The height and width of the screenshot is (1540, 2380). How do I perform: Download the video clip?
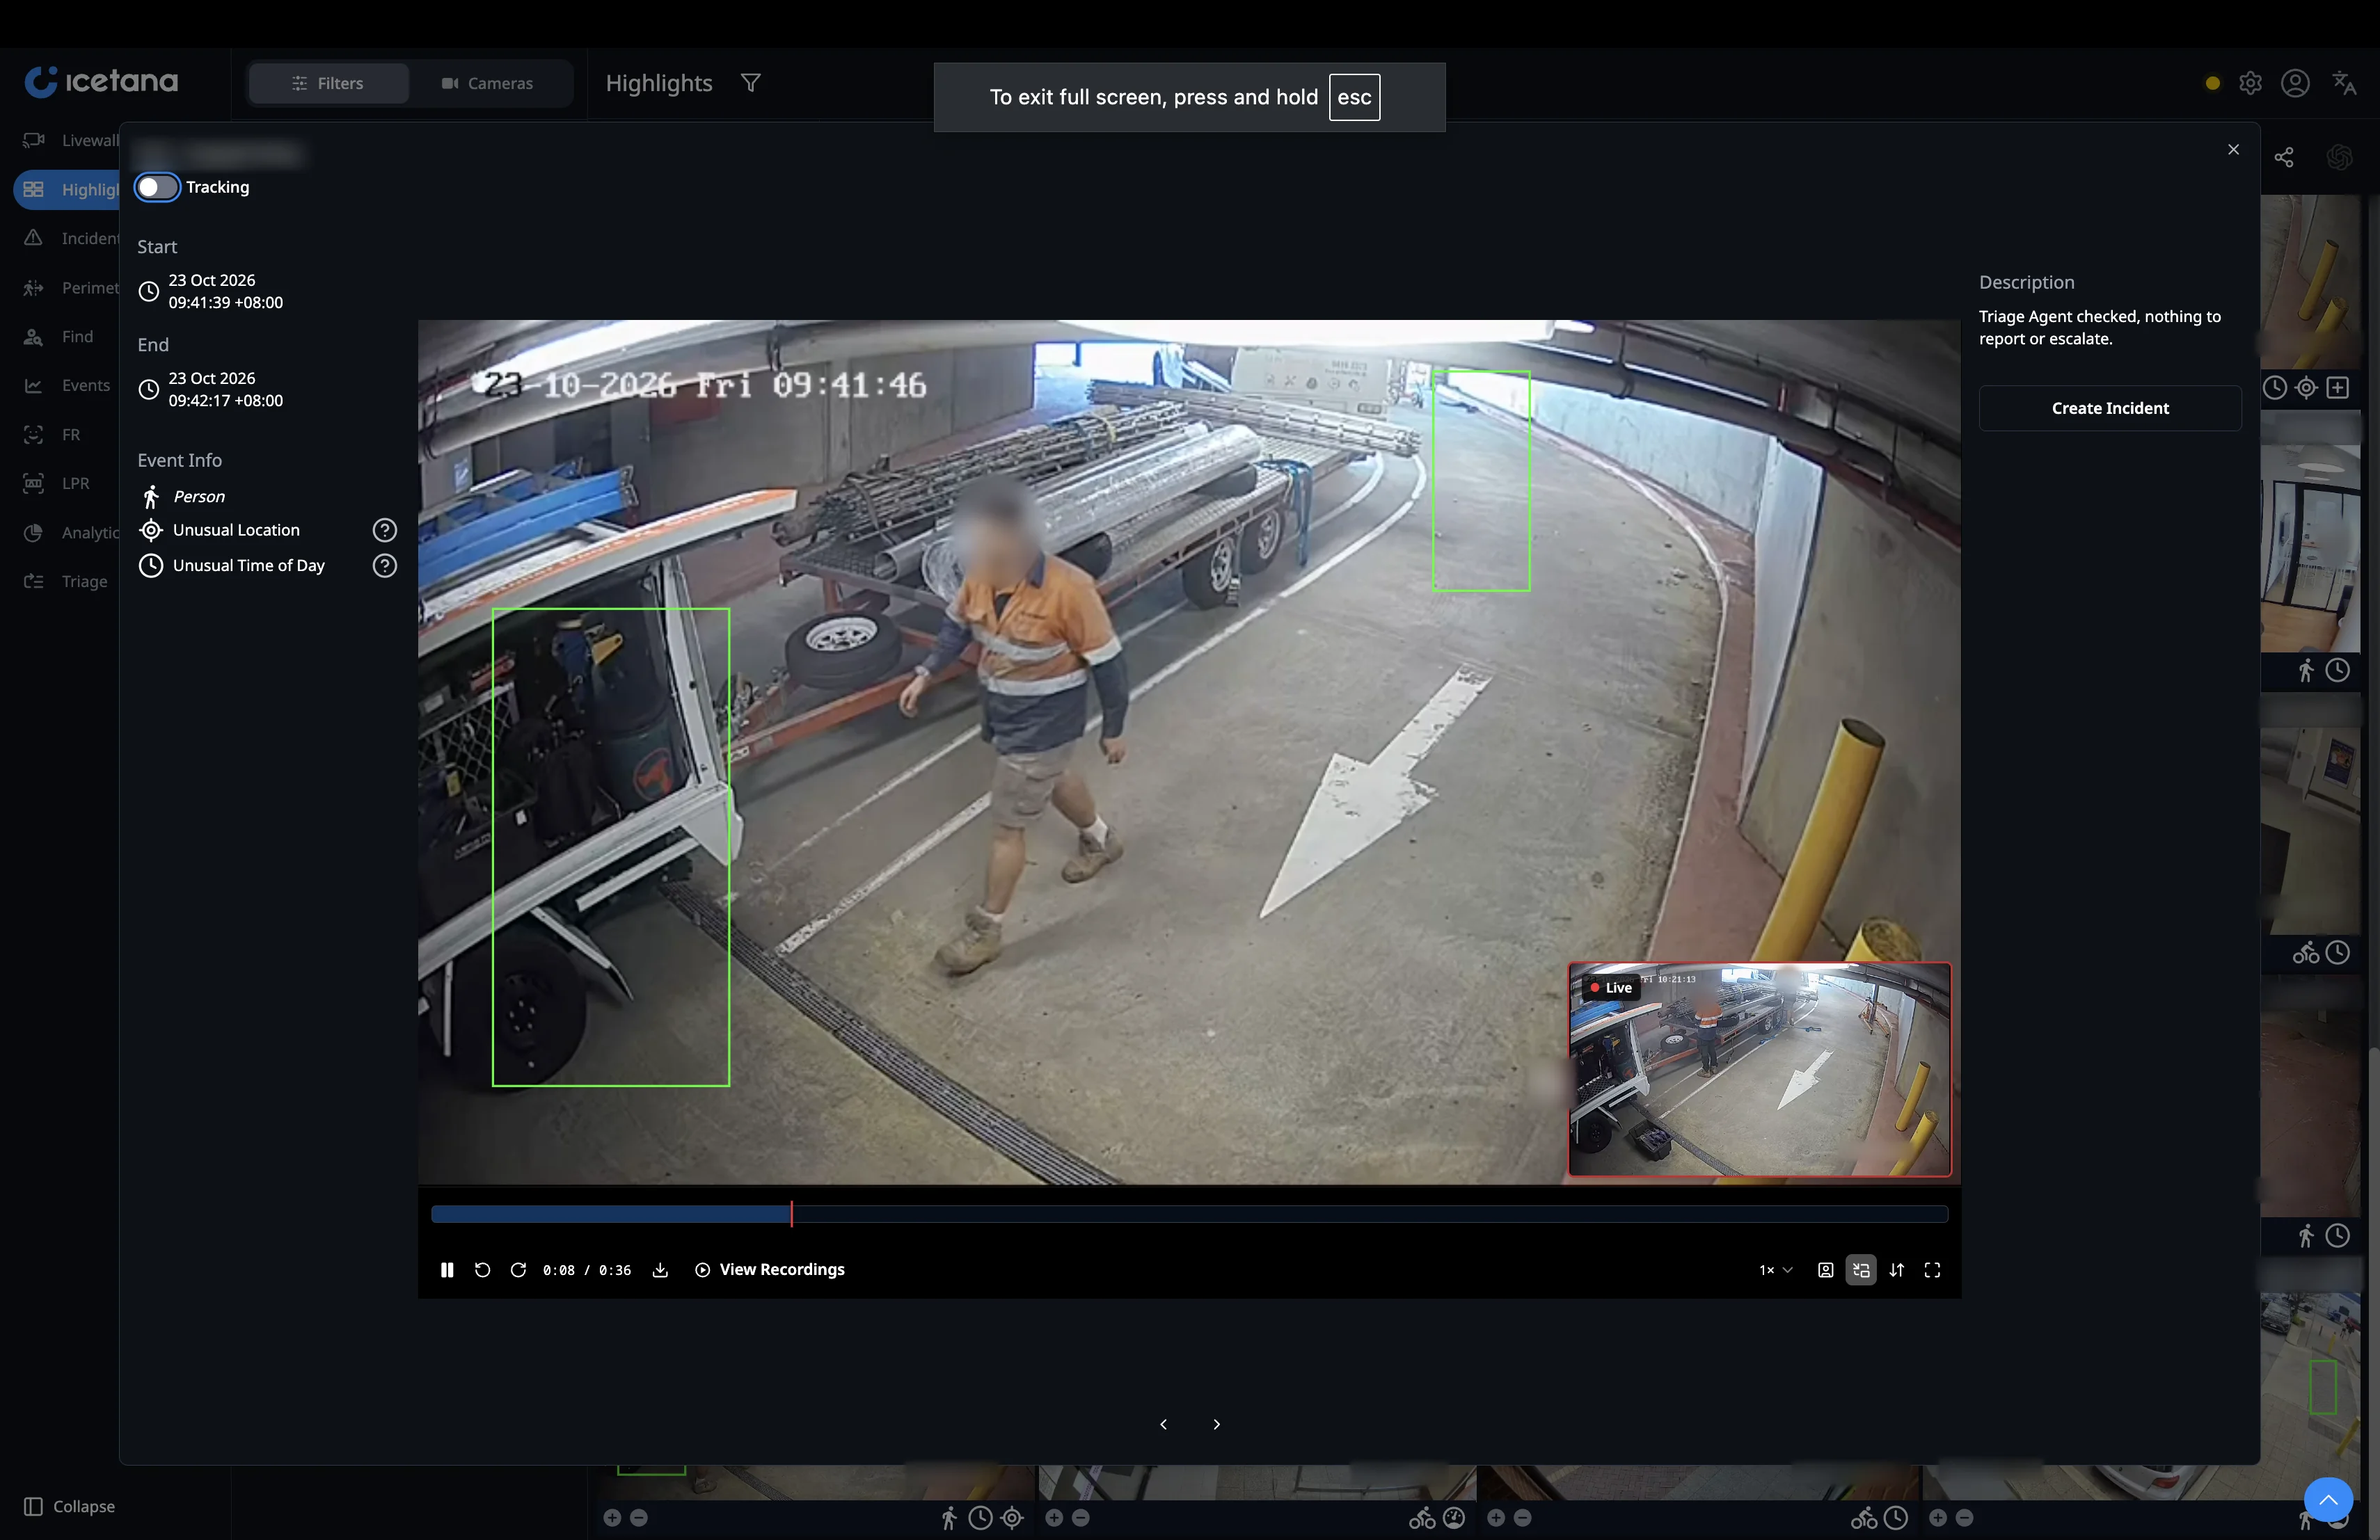tap(660, 1269)
